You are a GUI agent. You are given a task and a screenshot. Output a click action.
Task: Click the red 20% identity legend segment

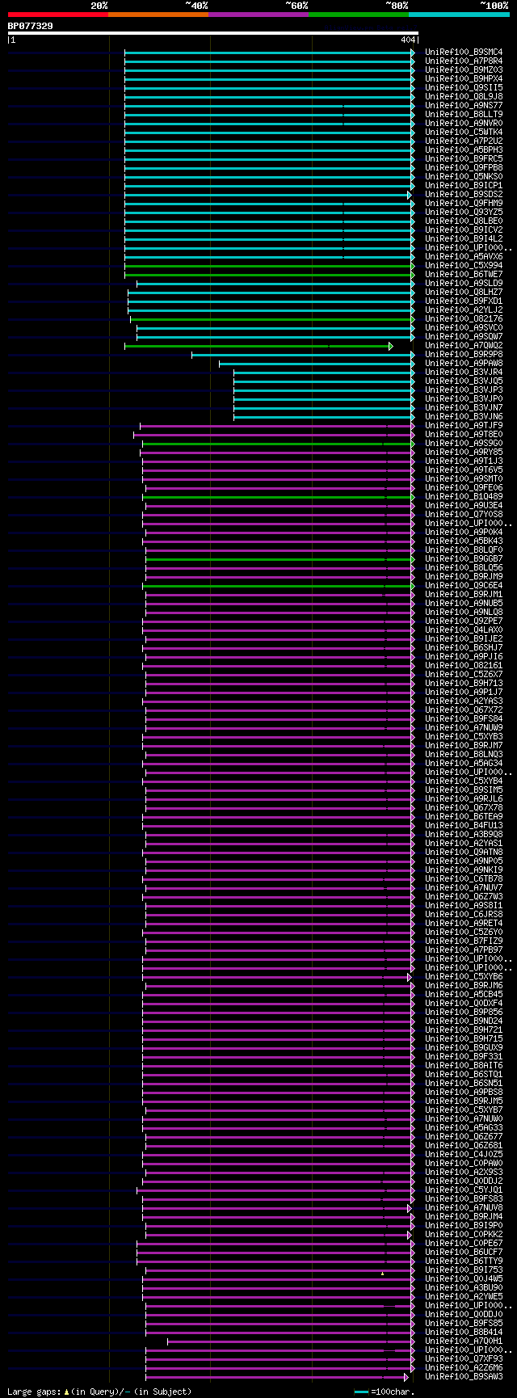58,15
